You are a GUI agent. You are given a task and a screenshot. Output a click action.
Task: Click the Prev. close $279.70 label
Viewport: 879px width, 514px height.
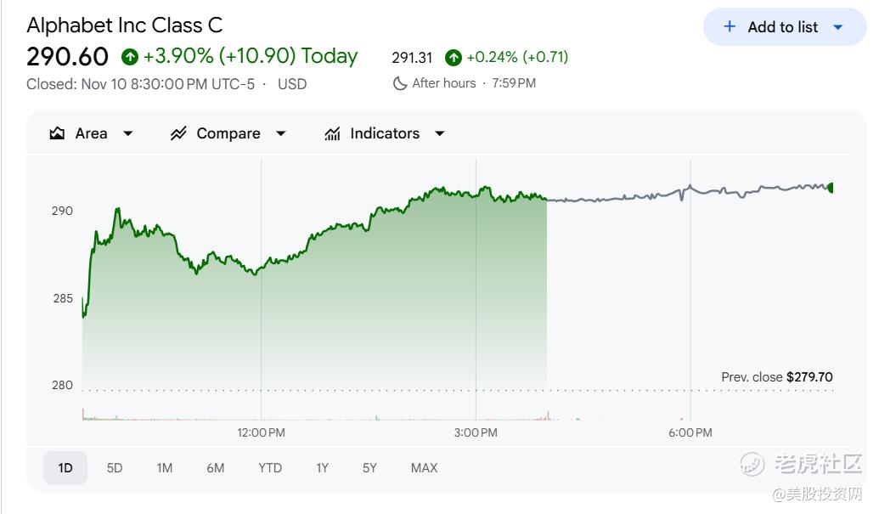coord(776,377)
